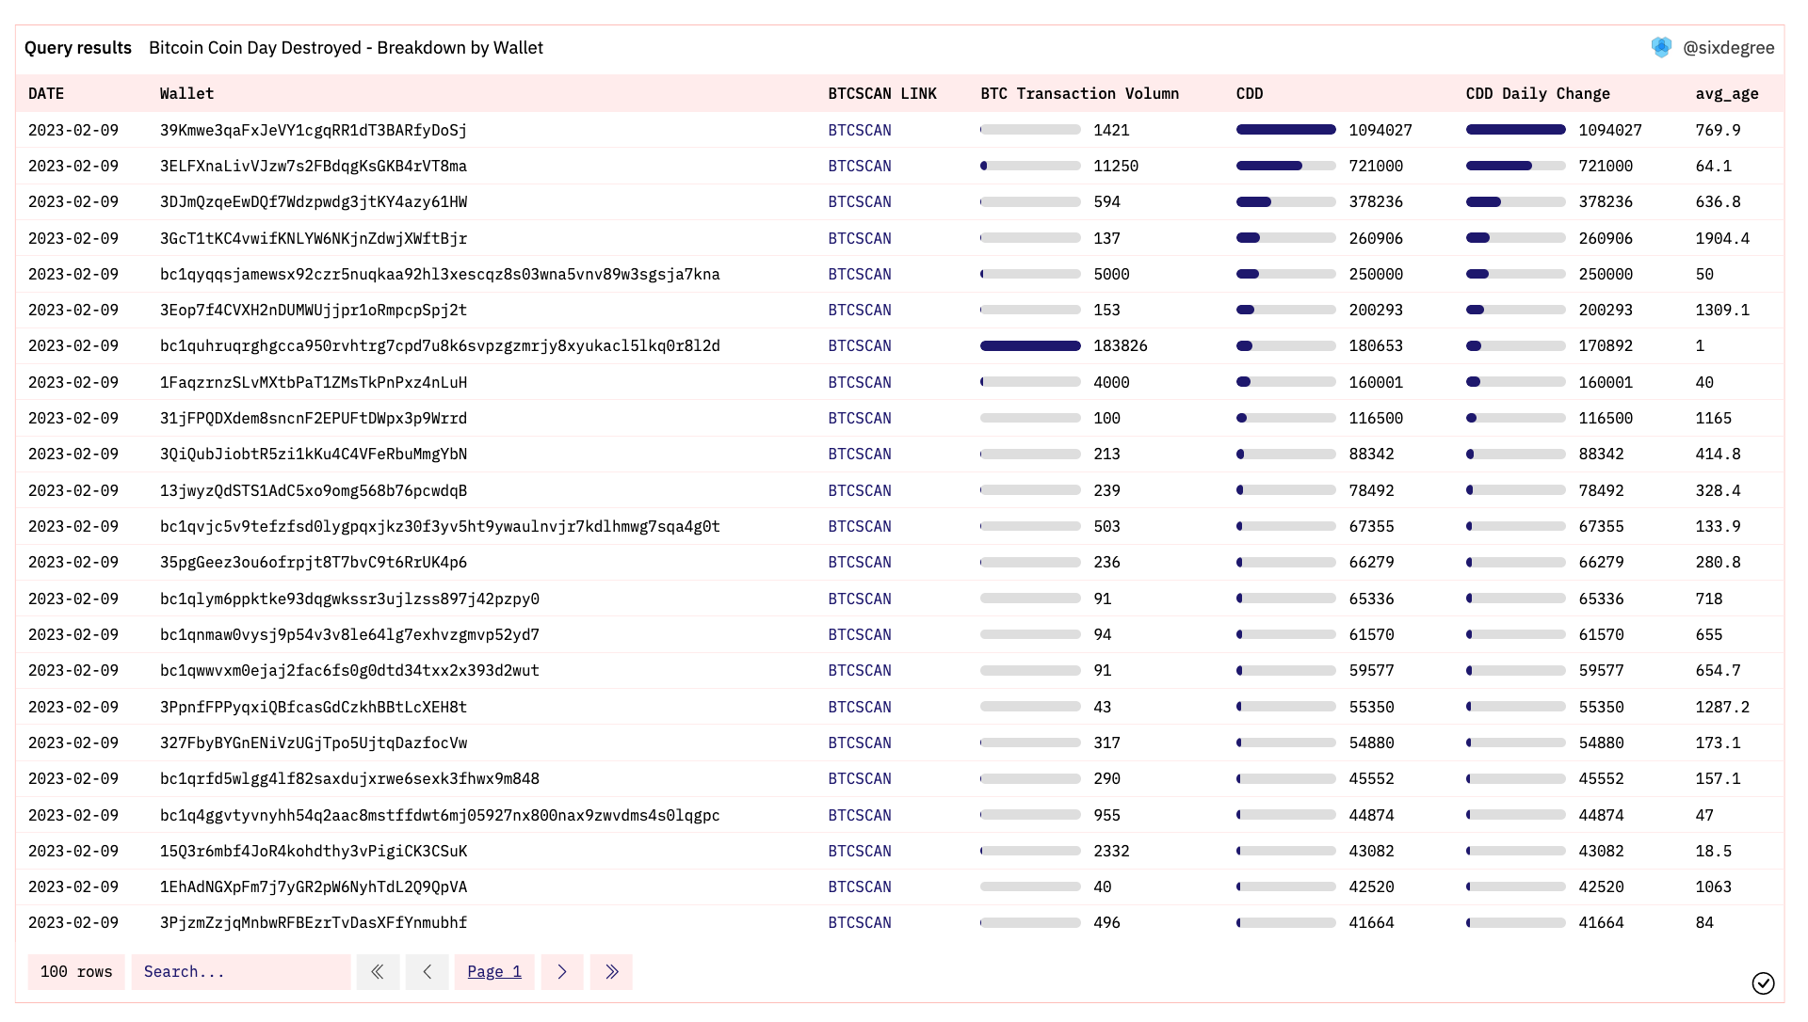
Task: Sort by the BTC Transaction Volumn column header
Action: [1079, 94]
